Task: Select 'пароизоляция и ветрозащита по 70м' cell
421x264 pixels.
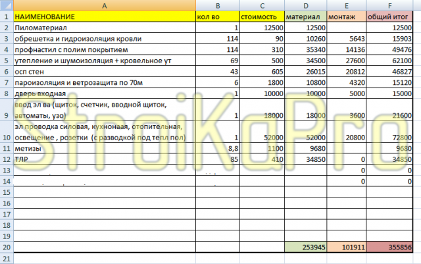Action: tap(105, 82)
